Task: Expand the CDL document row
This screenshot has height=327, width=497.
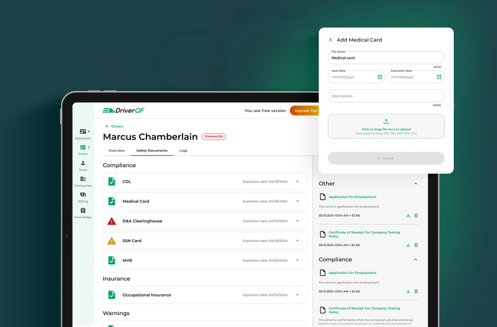Action: click(297, 181)
